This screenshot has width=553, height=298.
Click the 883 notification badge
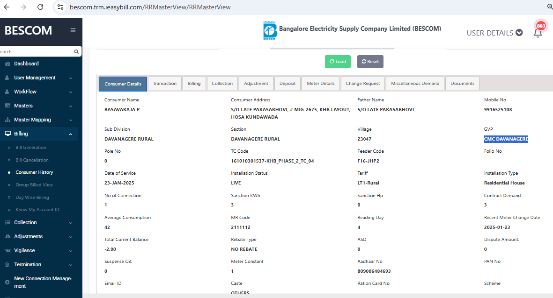[541, 26]
